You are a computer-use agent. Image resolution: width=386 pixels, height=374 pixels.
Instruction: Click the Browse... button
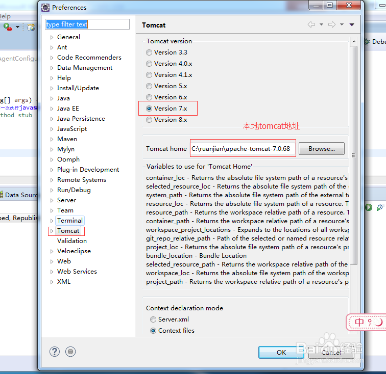(322, 149)
